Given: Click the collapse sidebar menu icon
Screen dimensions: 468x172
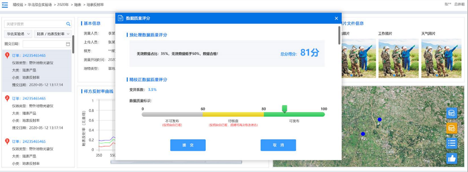Looking at the screenshot, I should 5,4.
